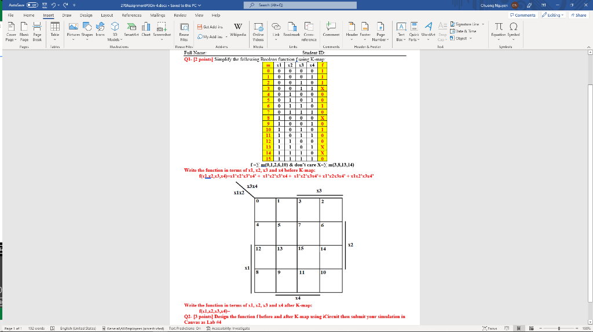This screenshot has height=332, width=593.
Task: Switch to the Layout tab
Action: pyautogui.click(x=107, y=15)
